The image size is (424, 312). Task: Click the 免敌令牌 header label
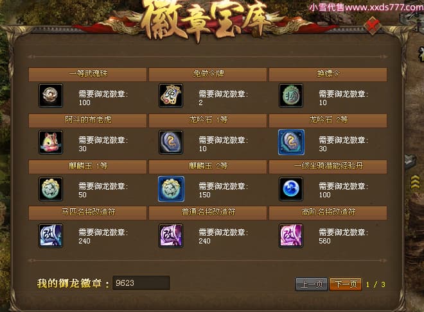tap(209, 73)
